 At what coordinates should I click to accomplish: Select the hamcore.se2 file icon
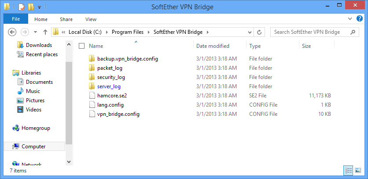92,96
